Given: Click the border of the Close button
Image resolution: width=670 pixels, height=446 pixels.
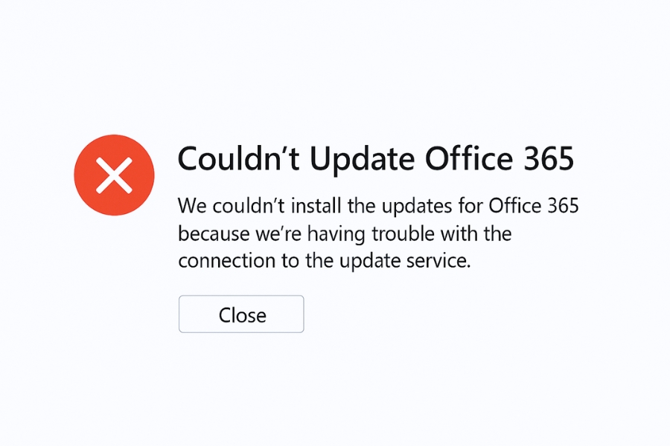Looking at the screenshot, I should [241, 298].
